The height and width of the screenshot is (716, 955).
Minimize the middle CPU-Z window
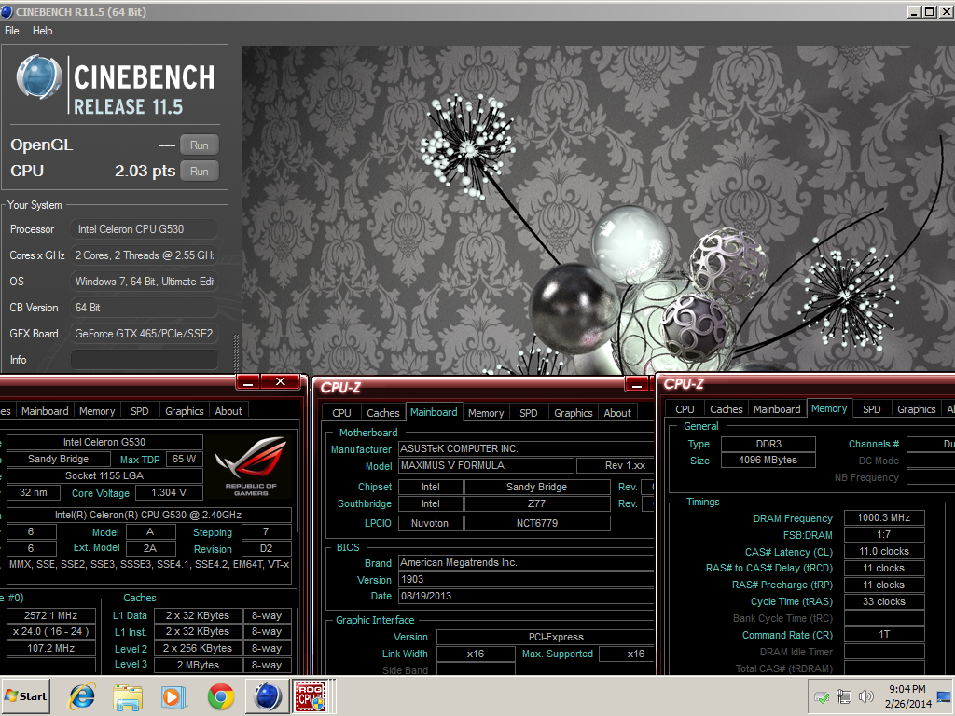coord(636,384)
